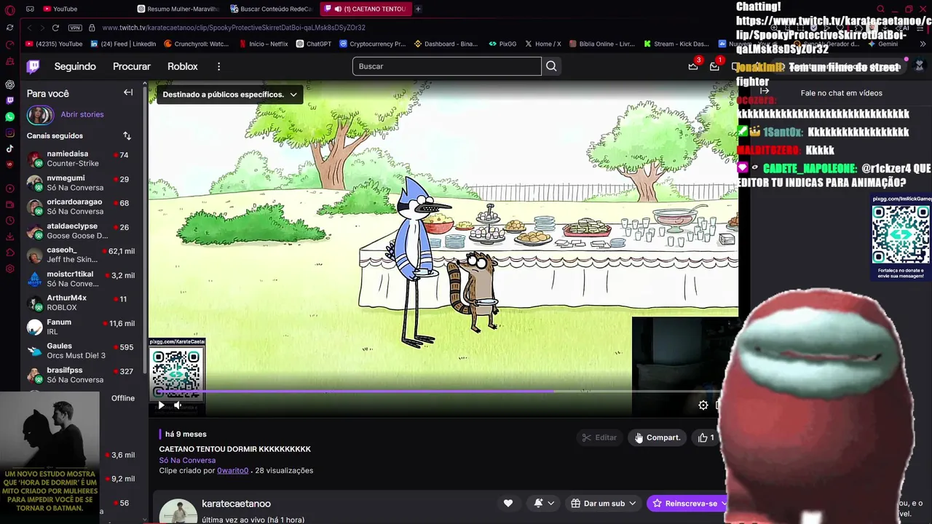Viewport: 932px width, 524px height.
Task: Click Abrir stories link
Action: pos(82,114)
